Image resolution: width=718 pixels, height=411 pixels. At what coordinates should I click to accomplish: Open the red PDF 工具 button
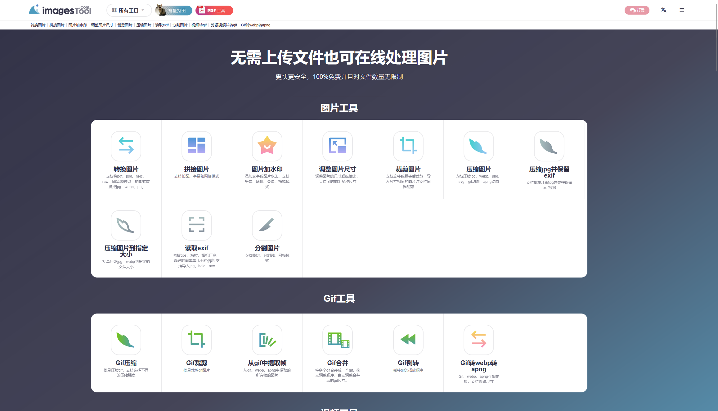coord(214,11)
